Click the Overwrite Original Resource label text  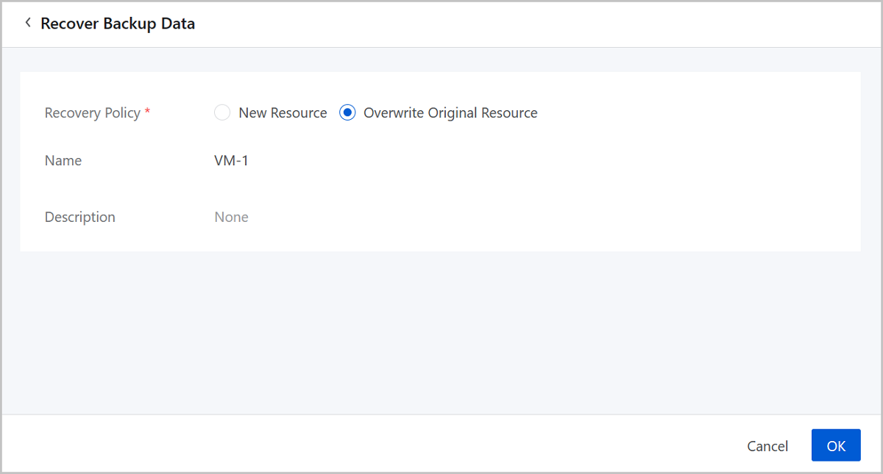coord(450,112)
